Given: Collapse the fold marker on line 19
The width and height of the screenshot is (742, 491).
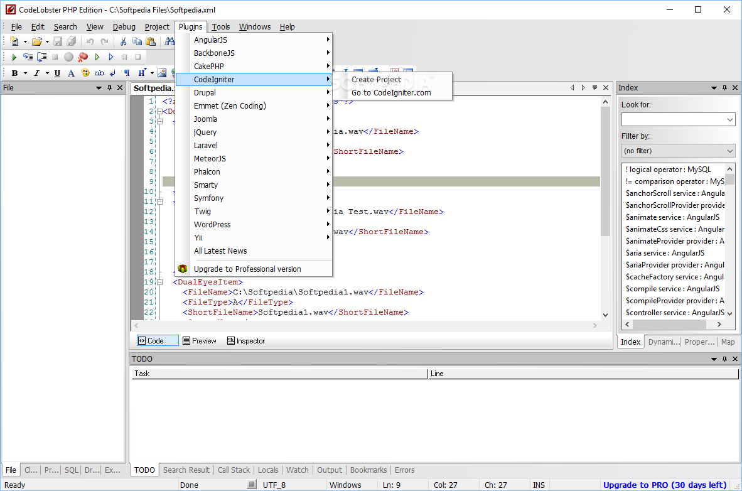Looking at the screenshot, I should (160, 282).
